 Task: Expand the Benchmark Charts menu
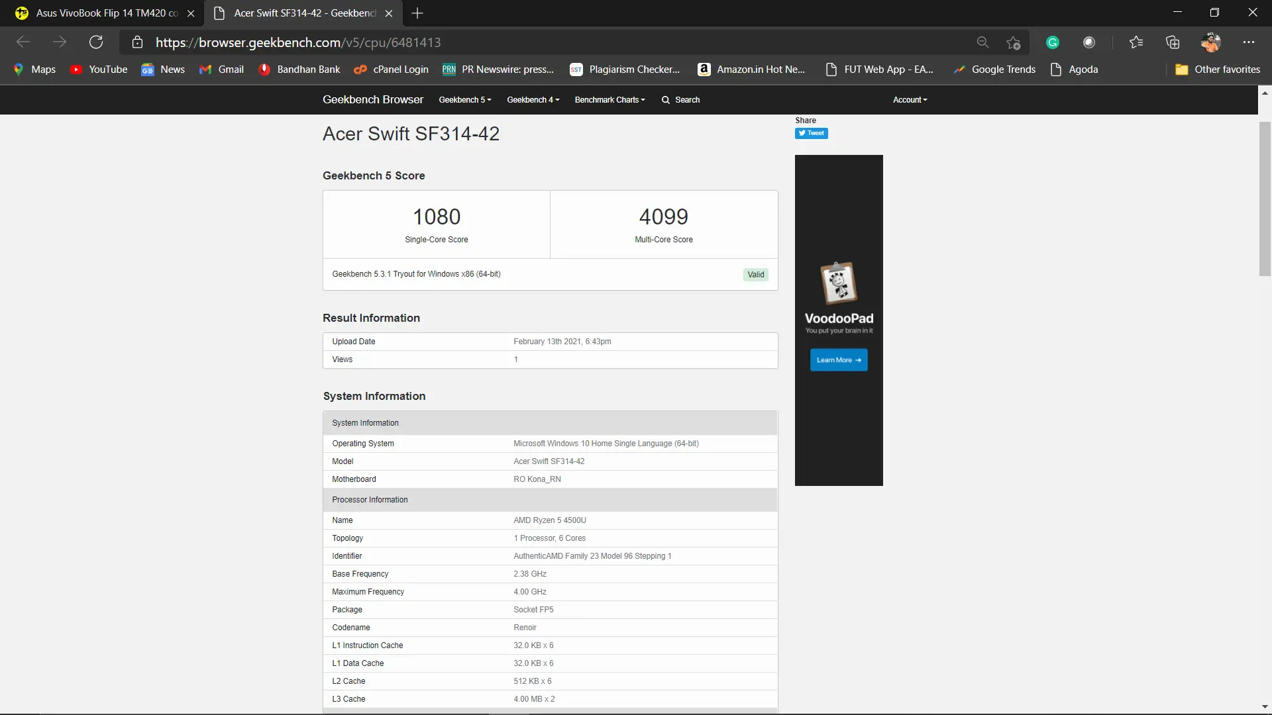tap(609, 100)
